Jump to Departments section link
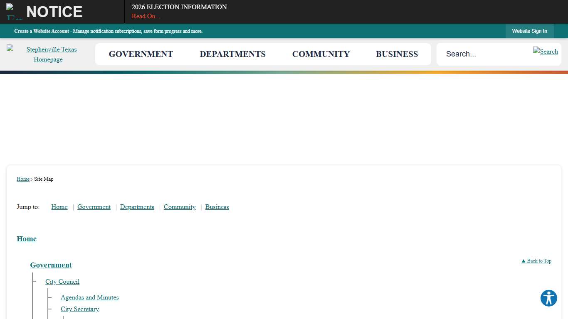This screenshot has height=319, width=568. 137,207
